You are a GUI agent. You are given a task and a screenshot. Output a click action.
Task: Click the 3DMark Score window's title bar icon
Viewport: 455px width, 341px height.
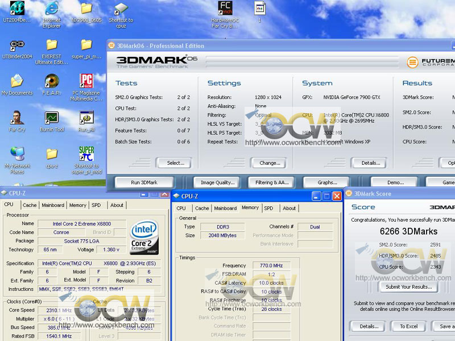(349, 193)
